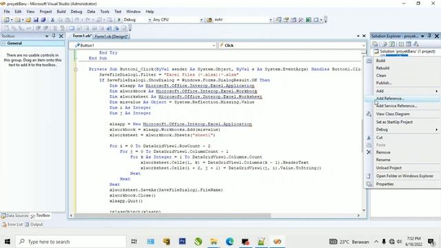Viewport: 441px width, 248px height.
Task: Open the Tools menu
Action: coord(105,12)
